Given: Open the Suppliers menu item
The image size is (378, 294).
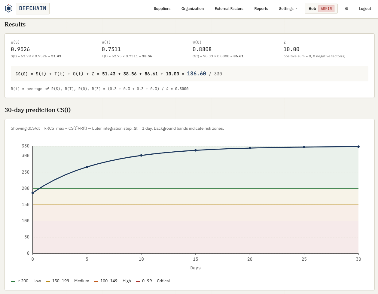Looking at the screenshot, I should (x=162, y=9).
